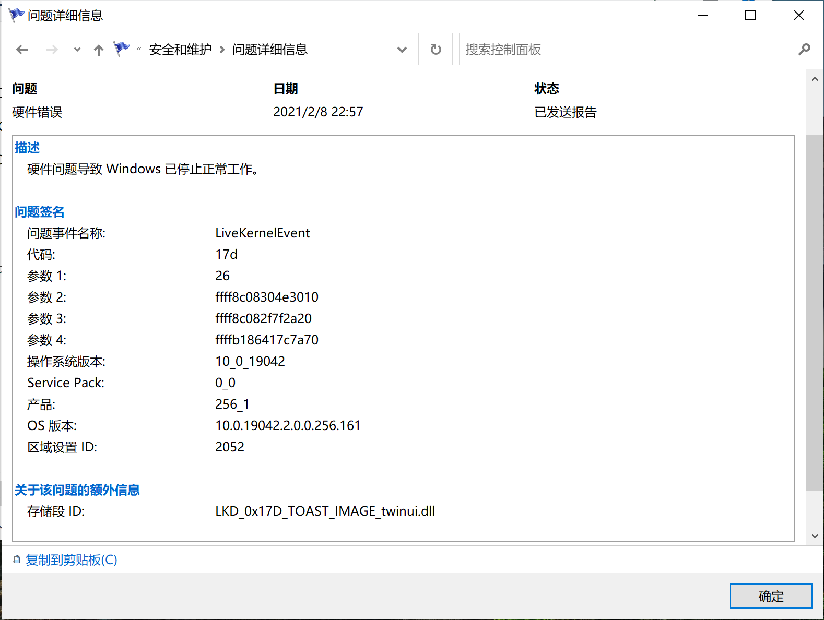Viewport: 824px width, 620px height.
Task: Click the locale ID value 2052
Action: pyautogui.click(x=230, y=447)
